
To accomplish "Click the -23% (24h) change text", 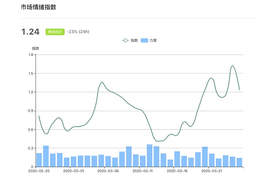I will (79, 32).
